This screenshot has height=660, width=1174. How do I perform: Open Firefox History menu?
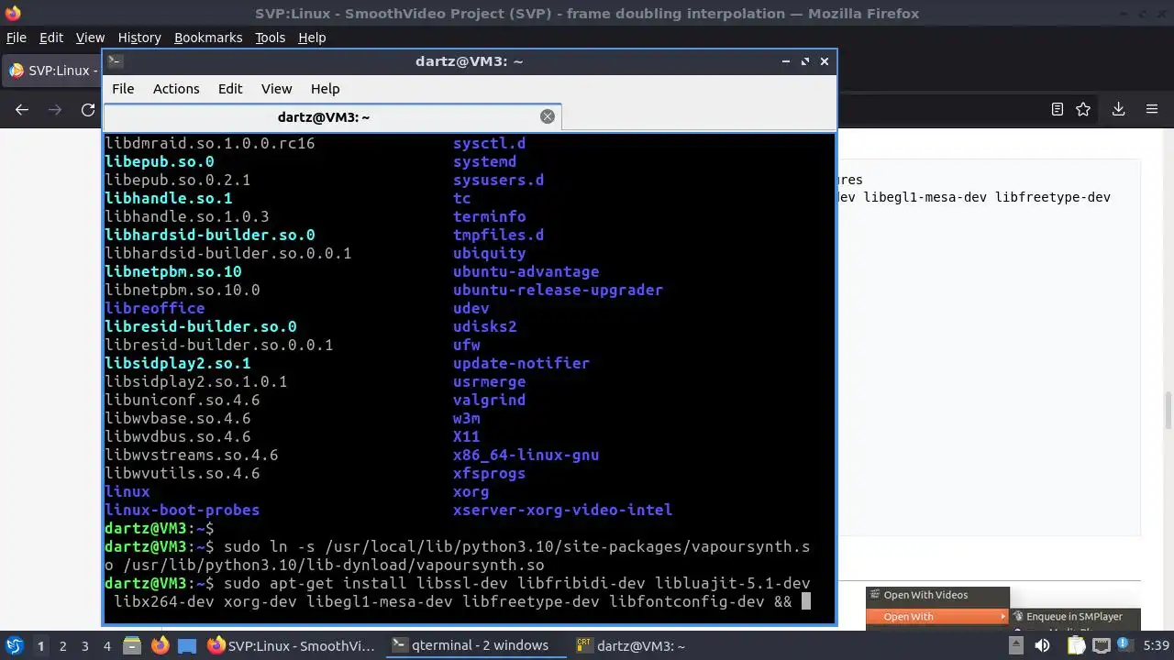[139, 38]
